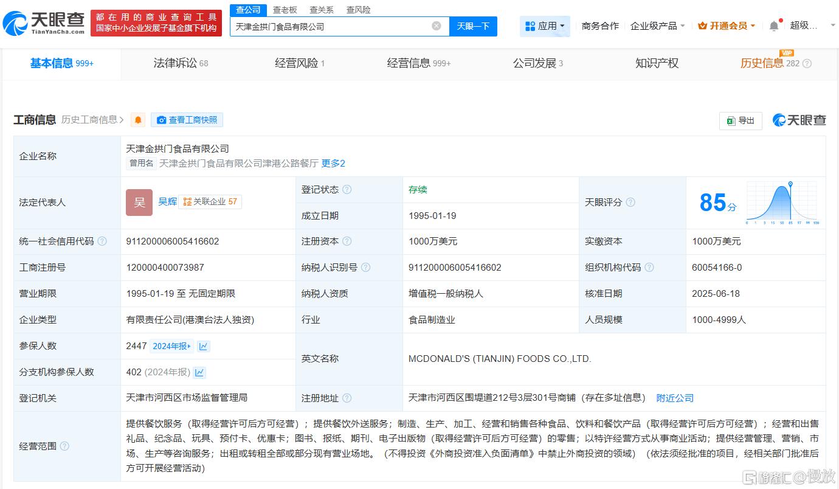This screenshot has width=839, height=489.
Task: Click the notification bell icon
Action: coord(773,26)
